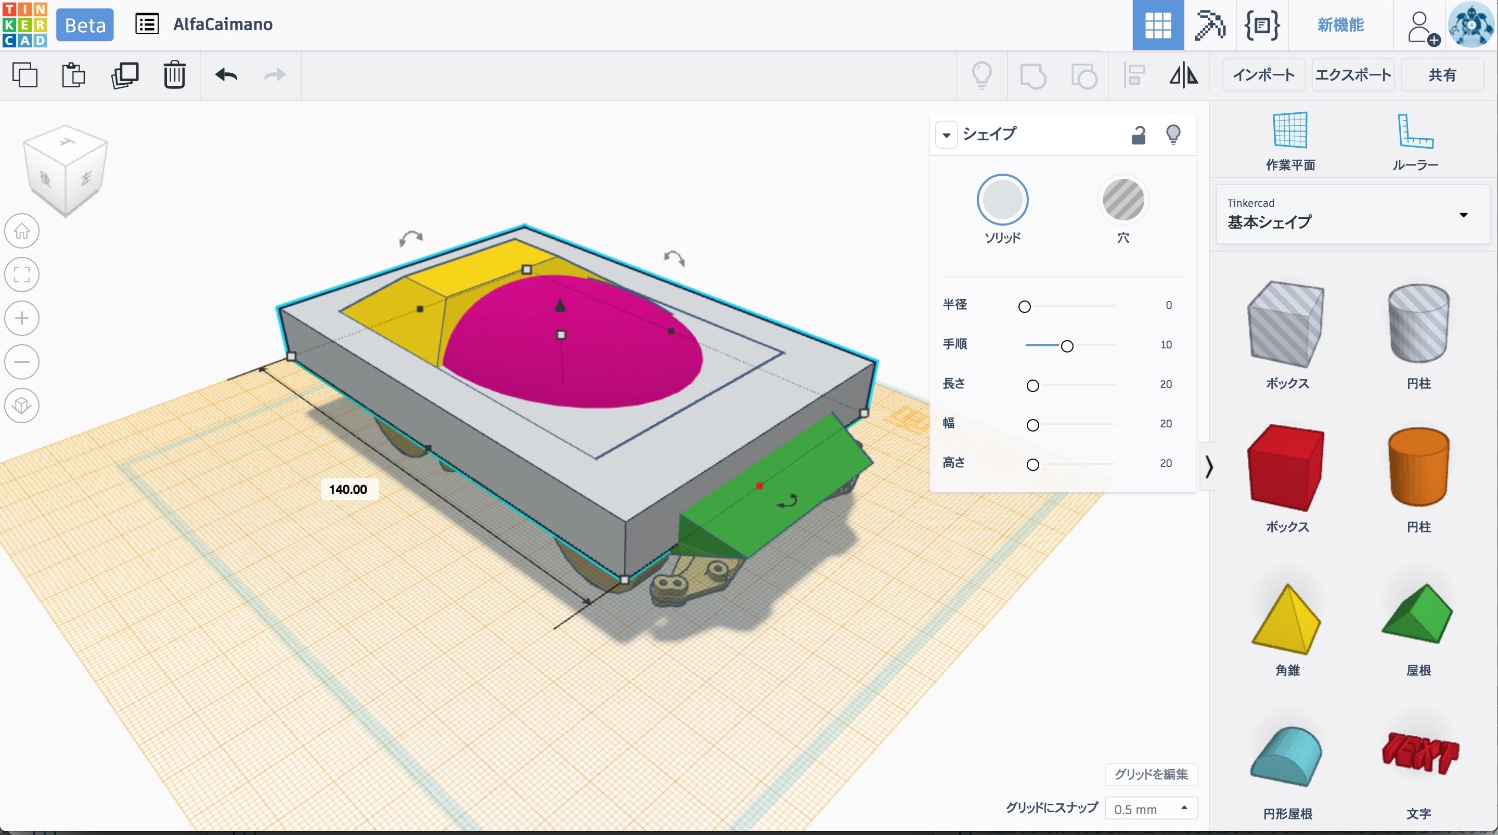Collapse the shape (シェイプ) panel arrow
This screenshot has height=835, width=1498.
[x=946, y=135]
